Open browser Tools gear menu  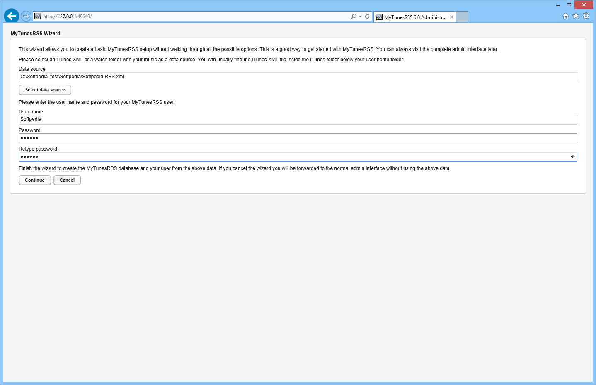point(586,16)
